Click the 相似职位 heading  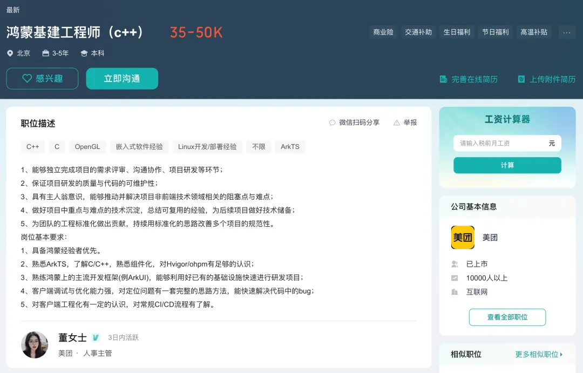click(x=466, y=355)
